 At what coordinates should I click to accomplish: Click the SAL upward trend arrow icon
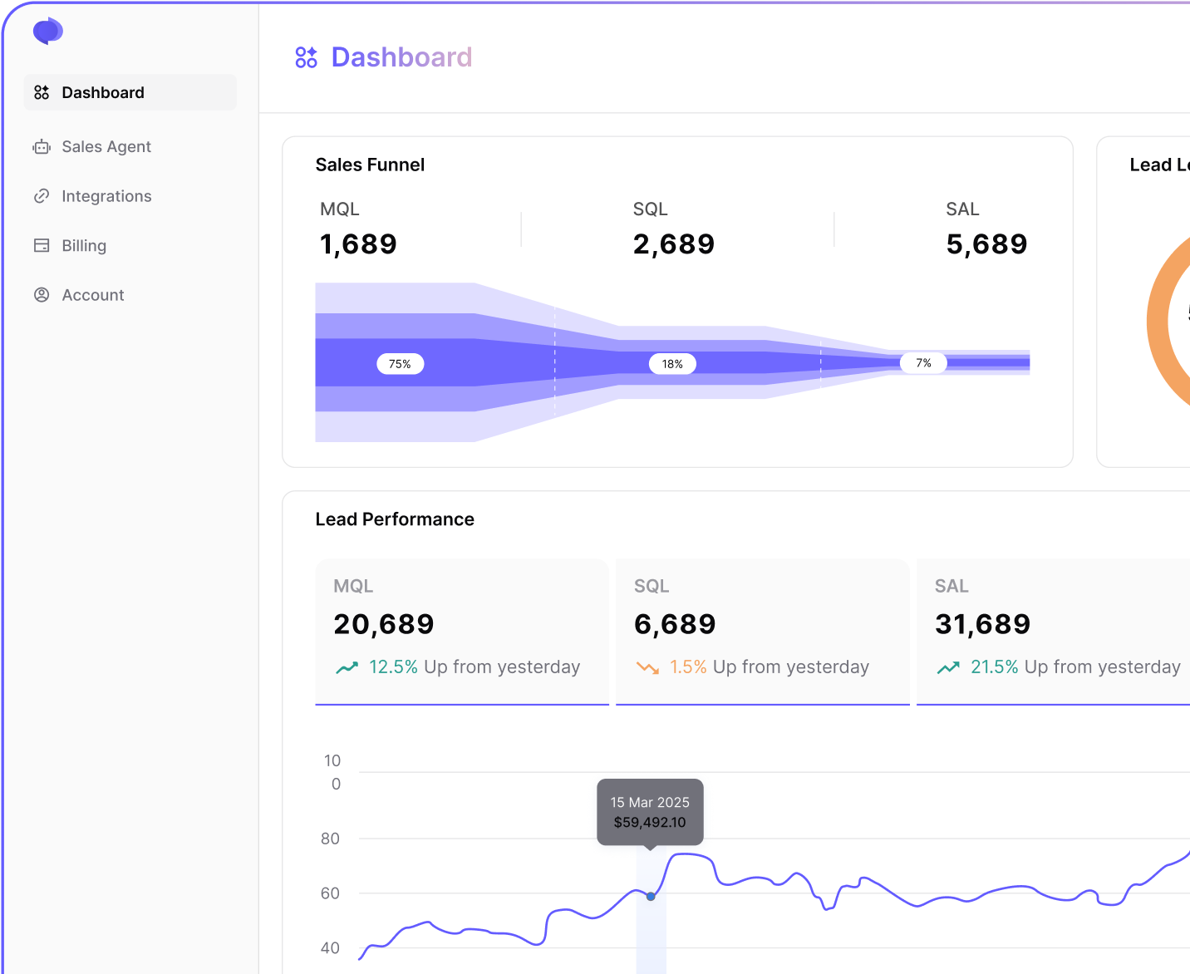[x=949, y=667]
